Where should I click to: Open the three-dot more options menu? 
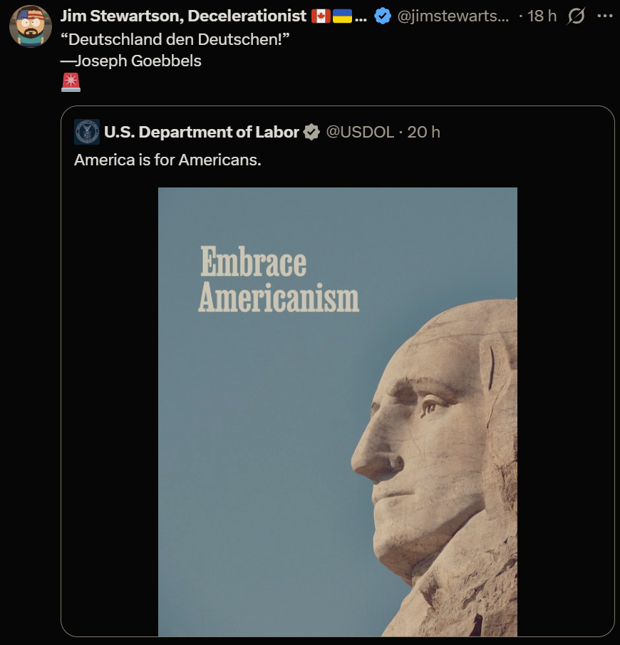[x=605, y=16]
